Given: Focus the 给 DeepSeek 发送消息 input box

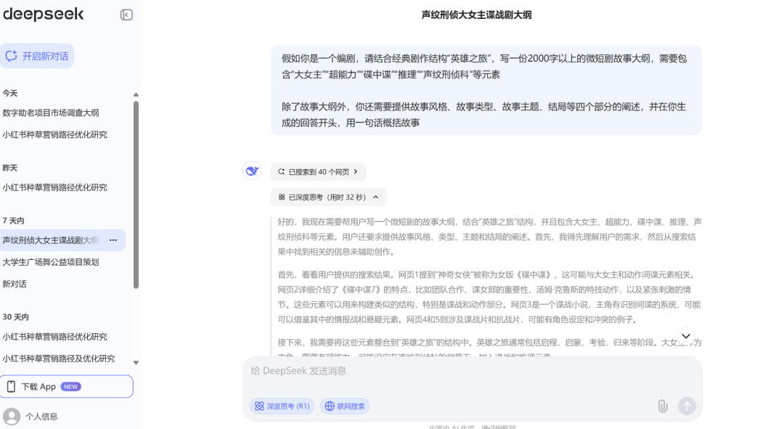Looking at the screenshot, I should click(x=472, y=371).
